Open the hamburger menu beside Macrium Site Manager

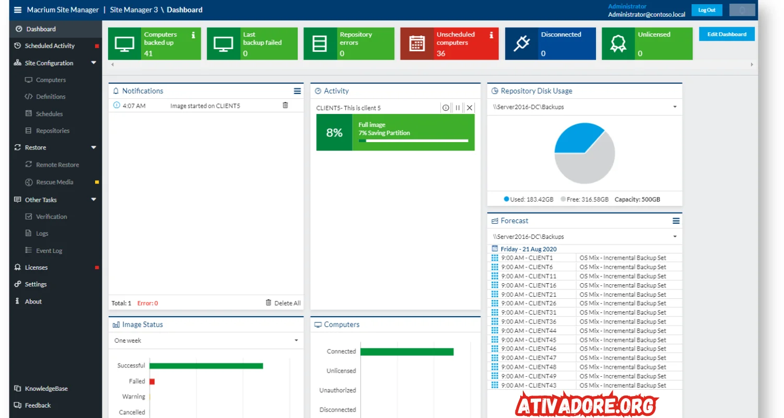(x=18, y=10)
